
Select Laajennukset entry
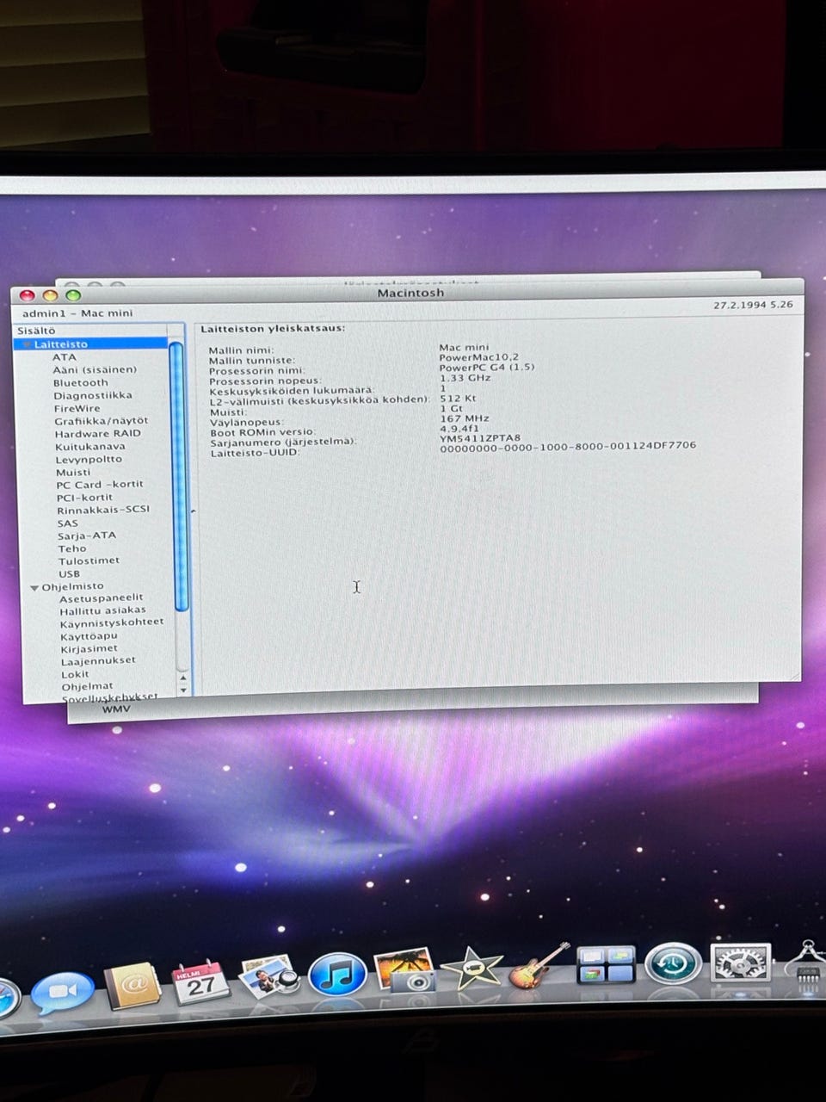coord(98,660)
